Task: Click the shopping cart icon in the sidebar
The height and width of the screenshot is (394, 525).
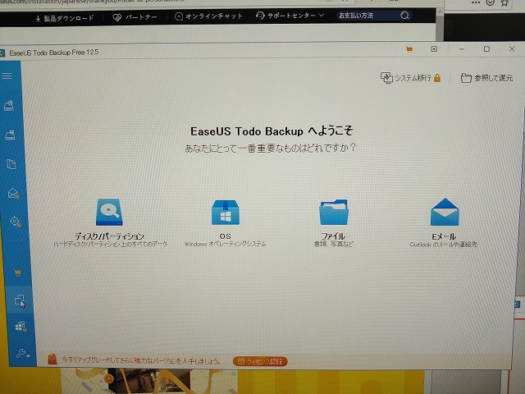Action: (18, 273)
